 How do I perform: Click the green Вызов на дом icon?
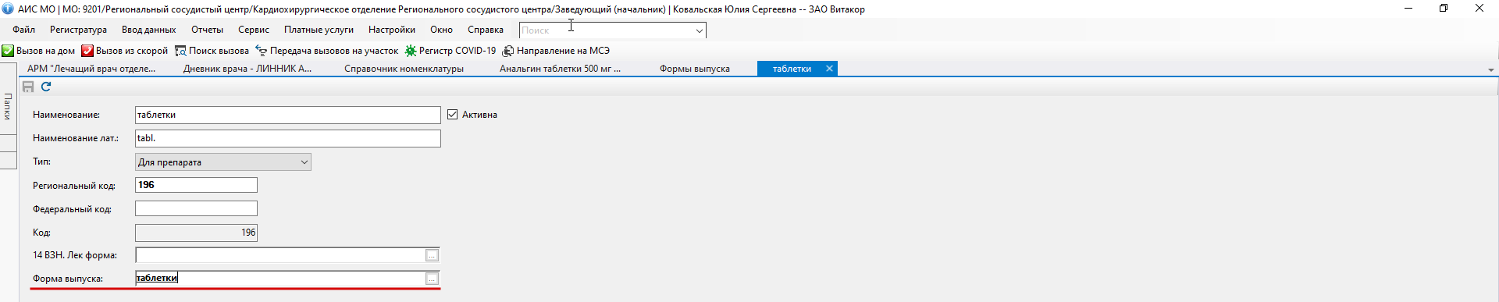[x=8, y=51]
